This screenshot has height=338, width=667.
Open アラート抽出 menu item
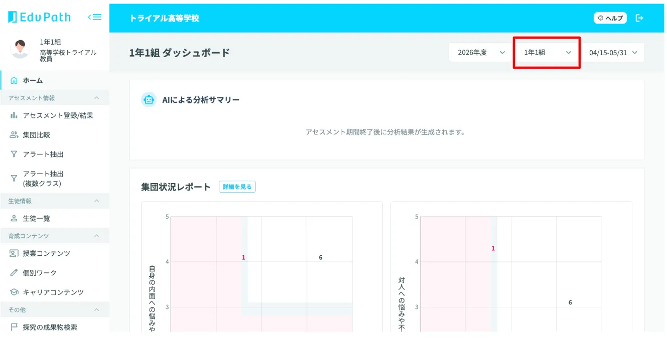click(x=55, y=154)
